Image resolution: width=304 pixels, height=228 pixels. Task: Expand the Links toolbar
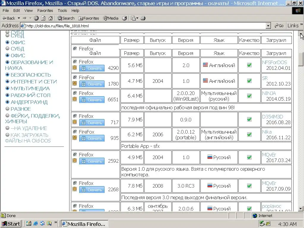click(x=301, y=25)
